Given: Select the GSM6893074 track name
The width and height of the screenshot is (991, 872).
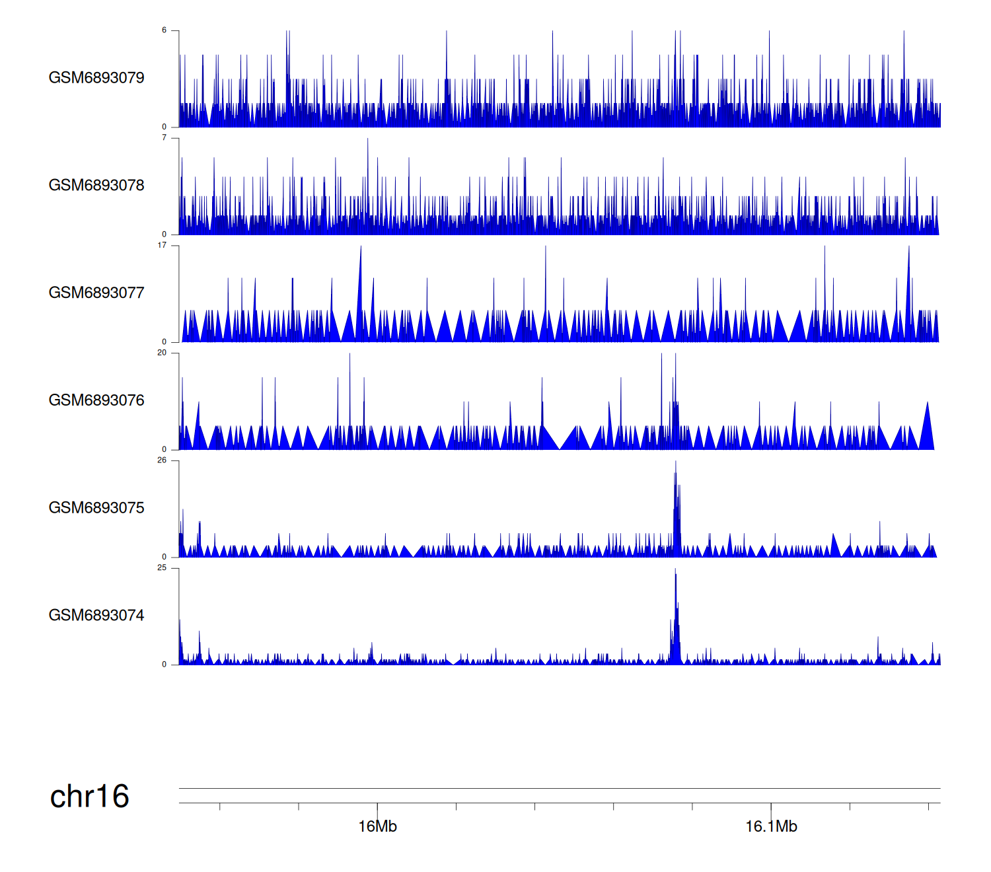Looking at the screenshot, I should pos(96,616).
